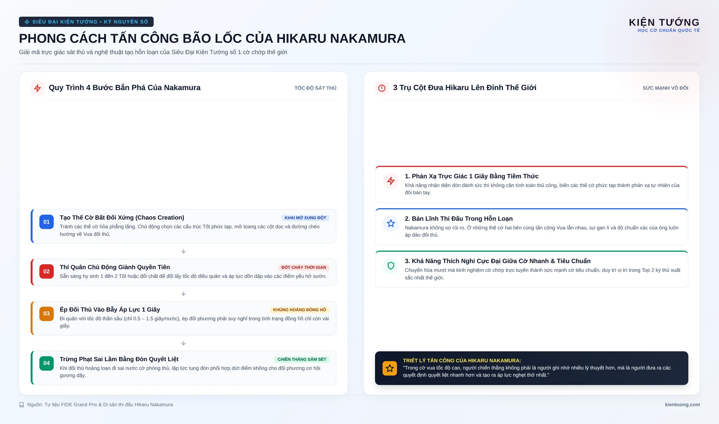Click the SỨC MẠNH VÔ ĐỐI label

coord(665,88)
